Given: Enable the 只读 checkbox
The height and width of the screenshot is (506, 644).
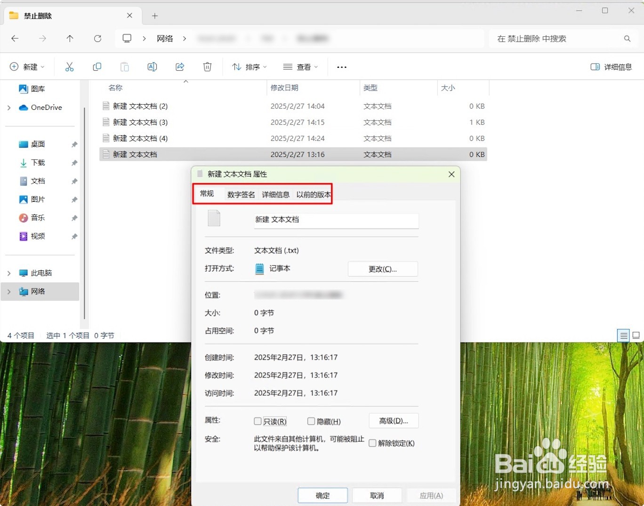Looking at the screenshot, I should [258, 421].
